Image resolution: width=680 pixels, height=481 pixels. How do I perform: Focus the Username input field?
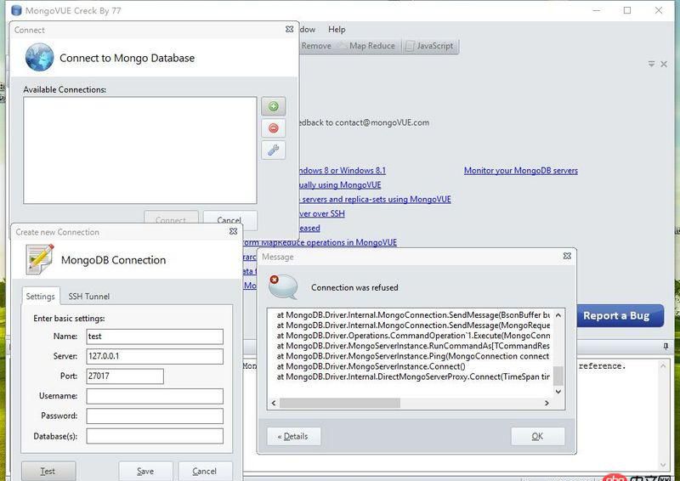(x=155, y=396)
